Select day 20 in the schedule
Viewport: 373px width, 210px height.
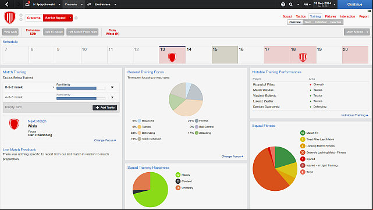coord(355,55)
